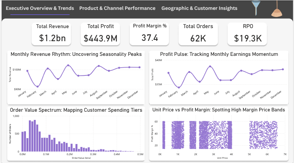Select the Total Profit $443.9M card
Viewport: 294px width, 163px height.
100,34
